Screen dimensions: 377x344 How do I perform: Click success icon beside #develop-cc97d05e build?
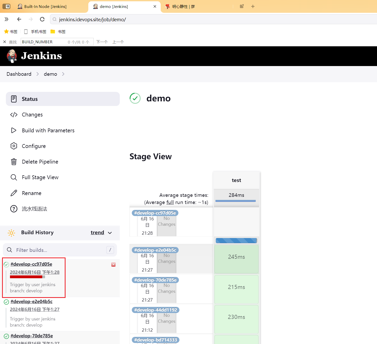pos(6,264)
